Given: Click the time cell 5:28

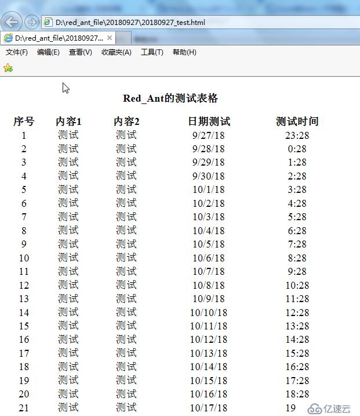Looking at the screenshot, I should (297, 217).
